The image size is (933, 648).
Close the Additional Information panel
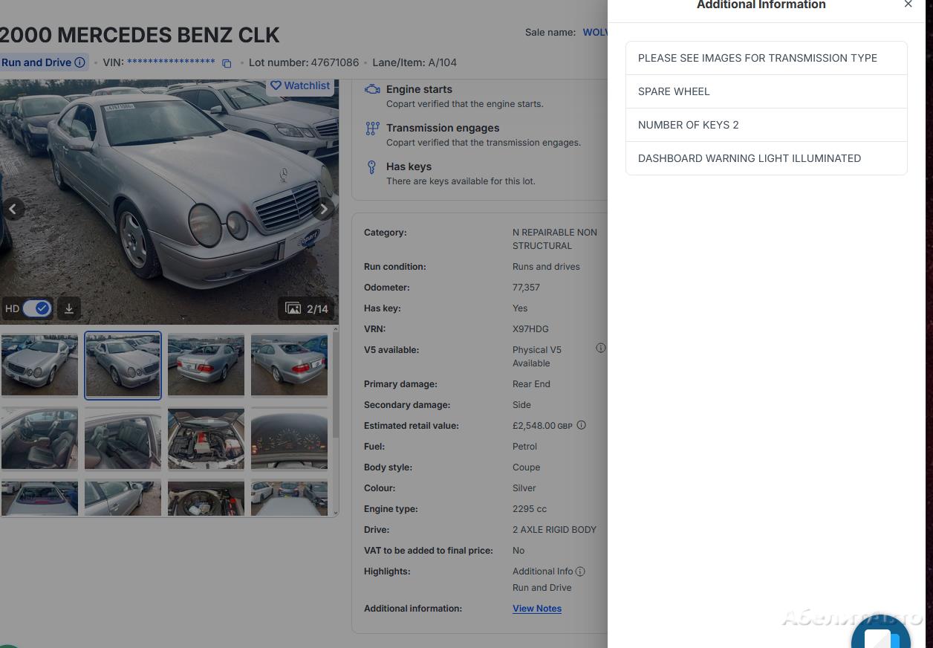(x=908, y=4)
